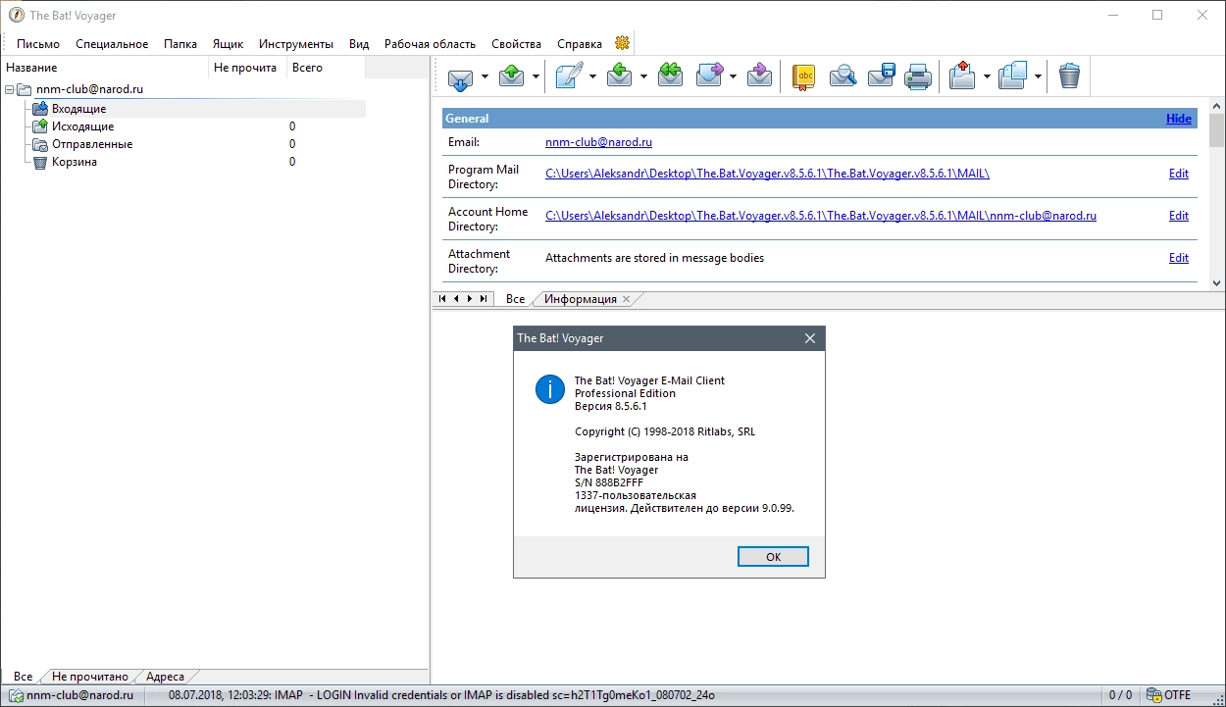1226x707 pixels.
Task: Open dropdown next to Forward icon
Action: pyautogui.click(x=733, y=76)
